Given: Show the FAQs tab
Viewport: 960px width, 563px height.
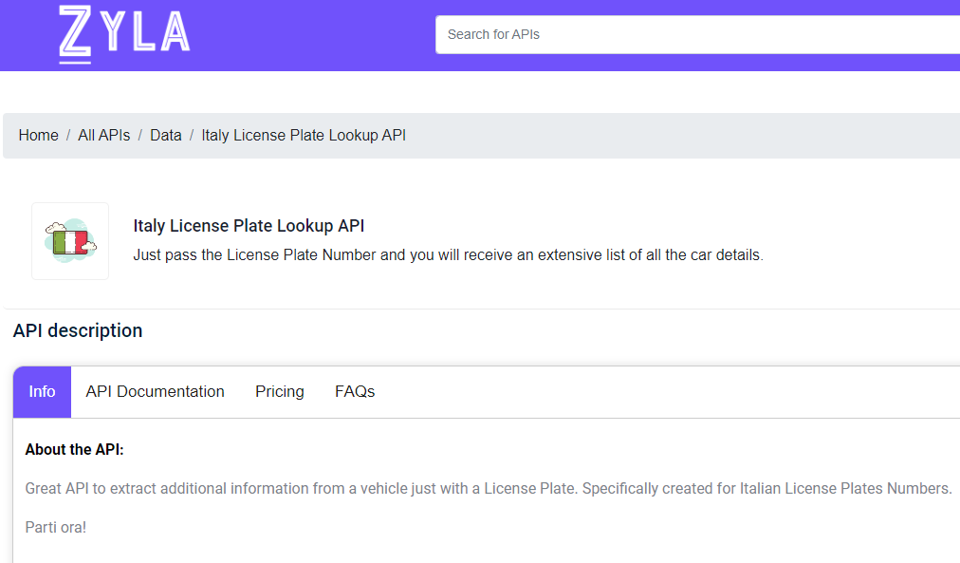Looking at the screenshot, I should [x=355, y=392].
